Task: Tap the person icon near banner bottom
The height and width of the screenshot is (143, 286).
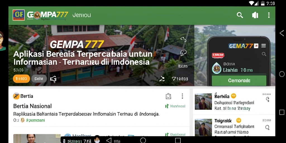Action: tap(162, 79)
